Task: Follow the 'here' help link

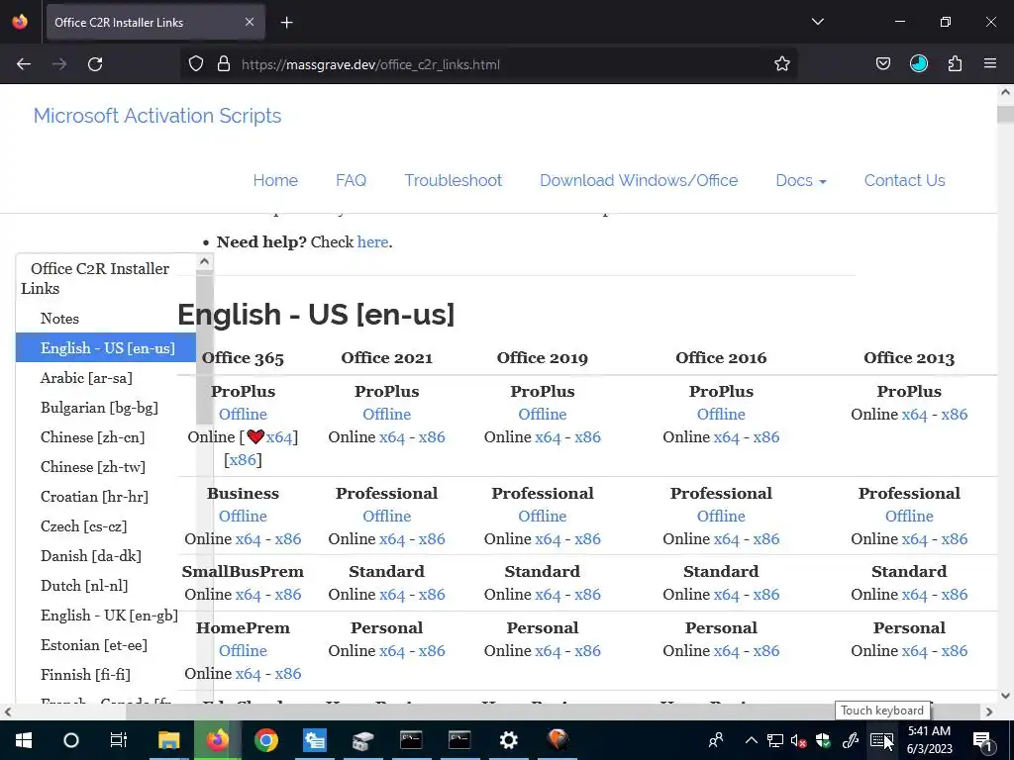Action: (373, 241)
